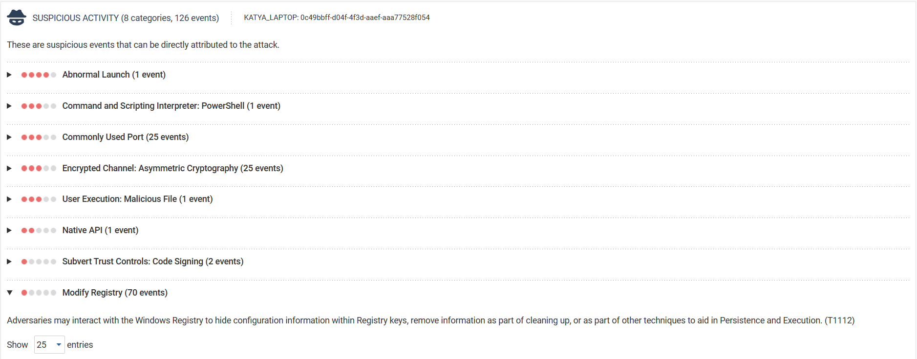
Task: Open the Show entries count dropdown
Action: coord(49,345)
